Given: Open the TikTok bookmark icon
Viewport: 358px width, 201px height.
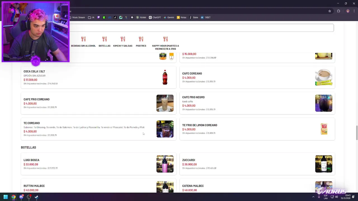Looking at the screenshot, I should point(115,17).
